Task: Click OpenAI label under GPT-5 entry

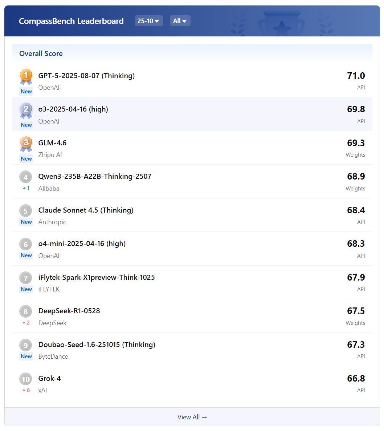Action: pos(49,88)
